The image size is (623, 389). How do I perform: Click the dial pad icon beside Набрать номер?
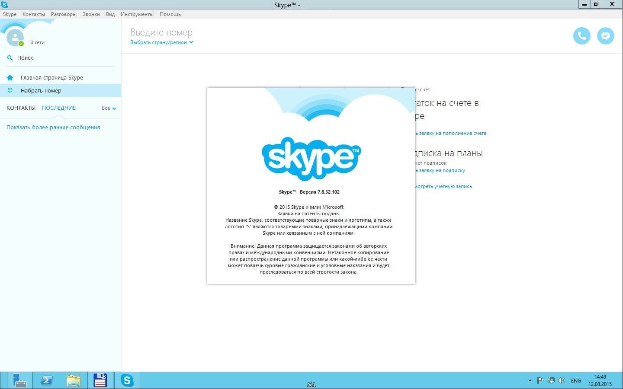point(10,90)
